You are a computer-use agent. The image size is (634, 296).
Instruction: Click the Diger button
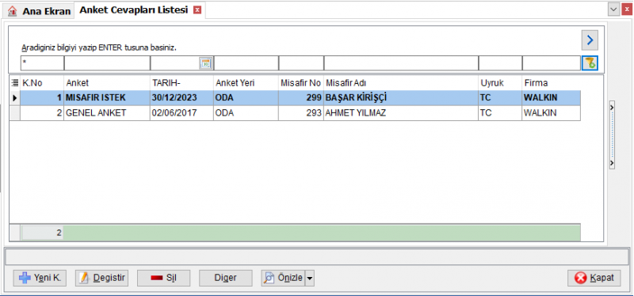click(x=226, y=278)
